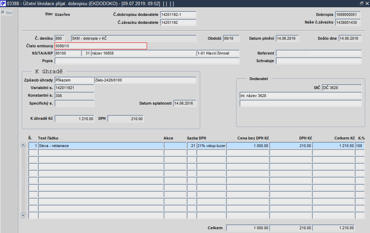
Task: Click the Stav value Uzavřen
Action: (x=62, y=14)
